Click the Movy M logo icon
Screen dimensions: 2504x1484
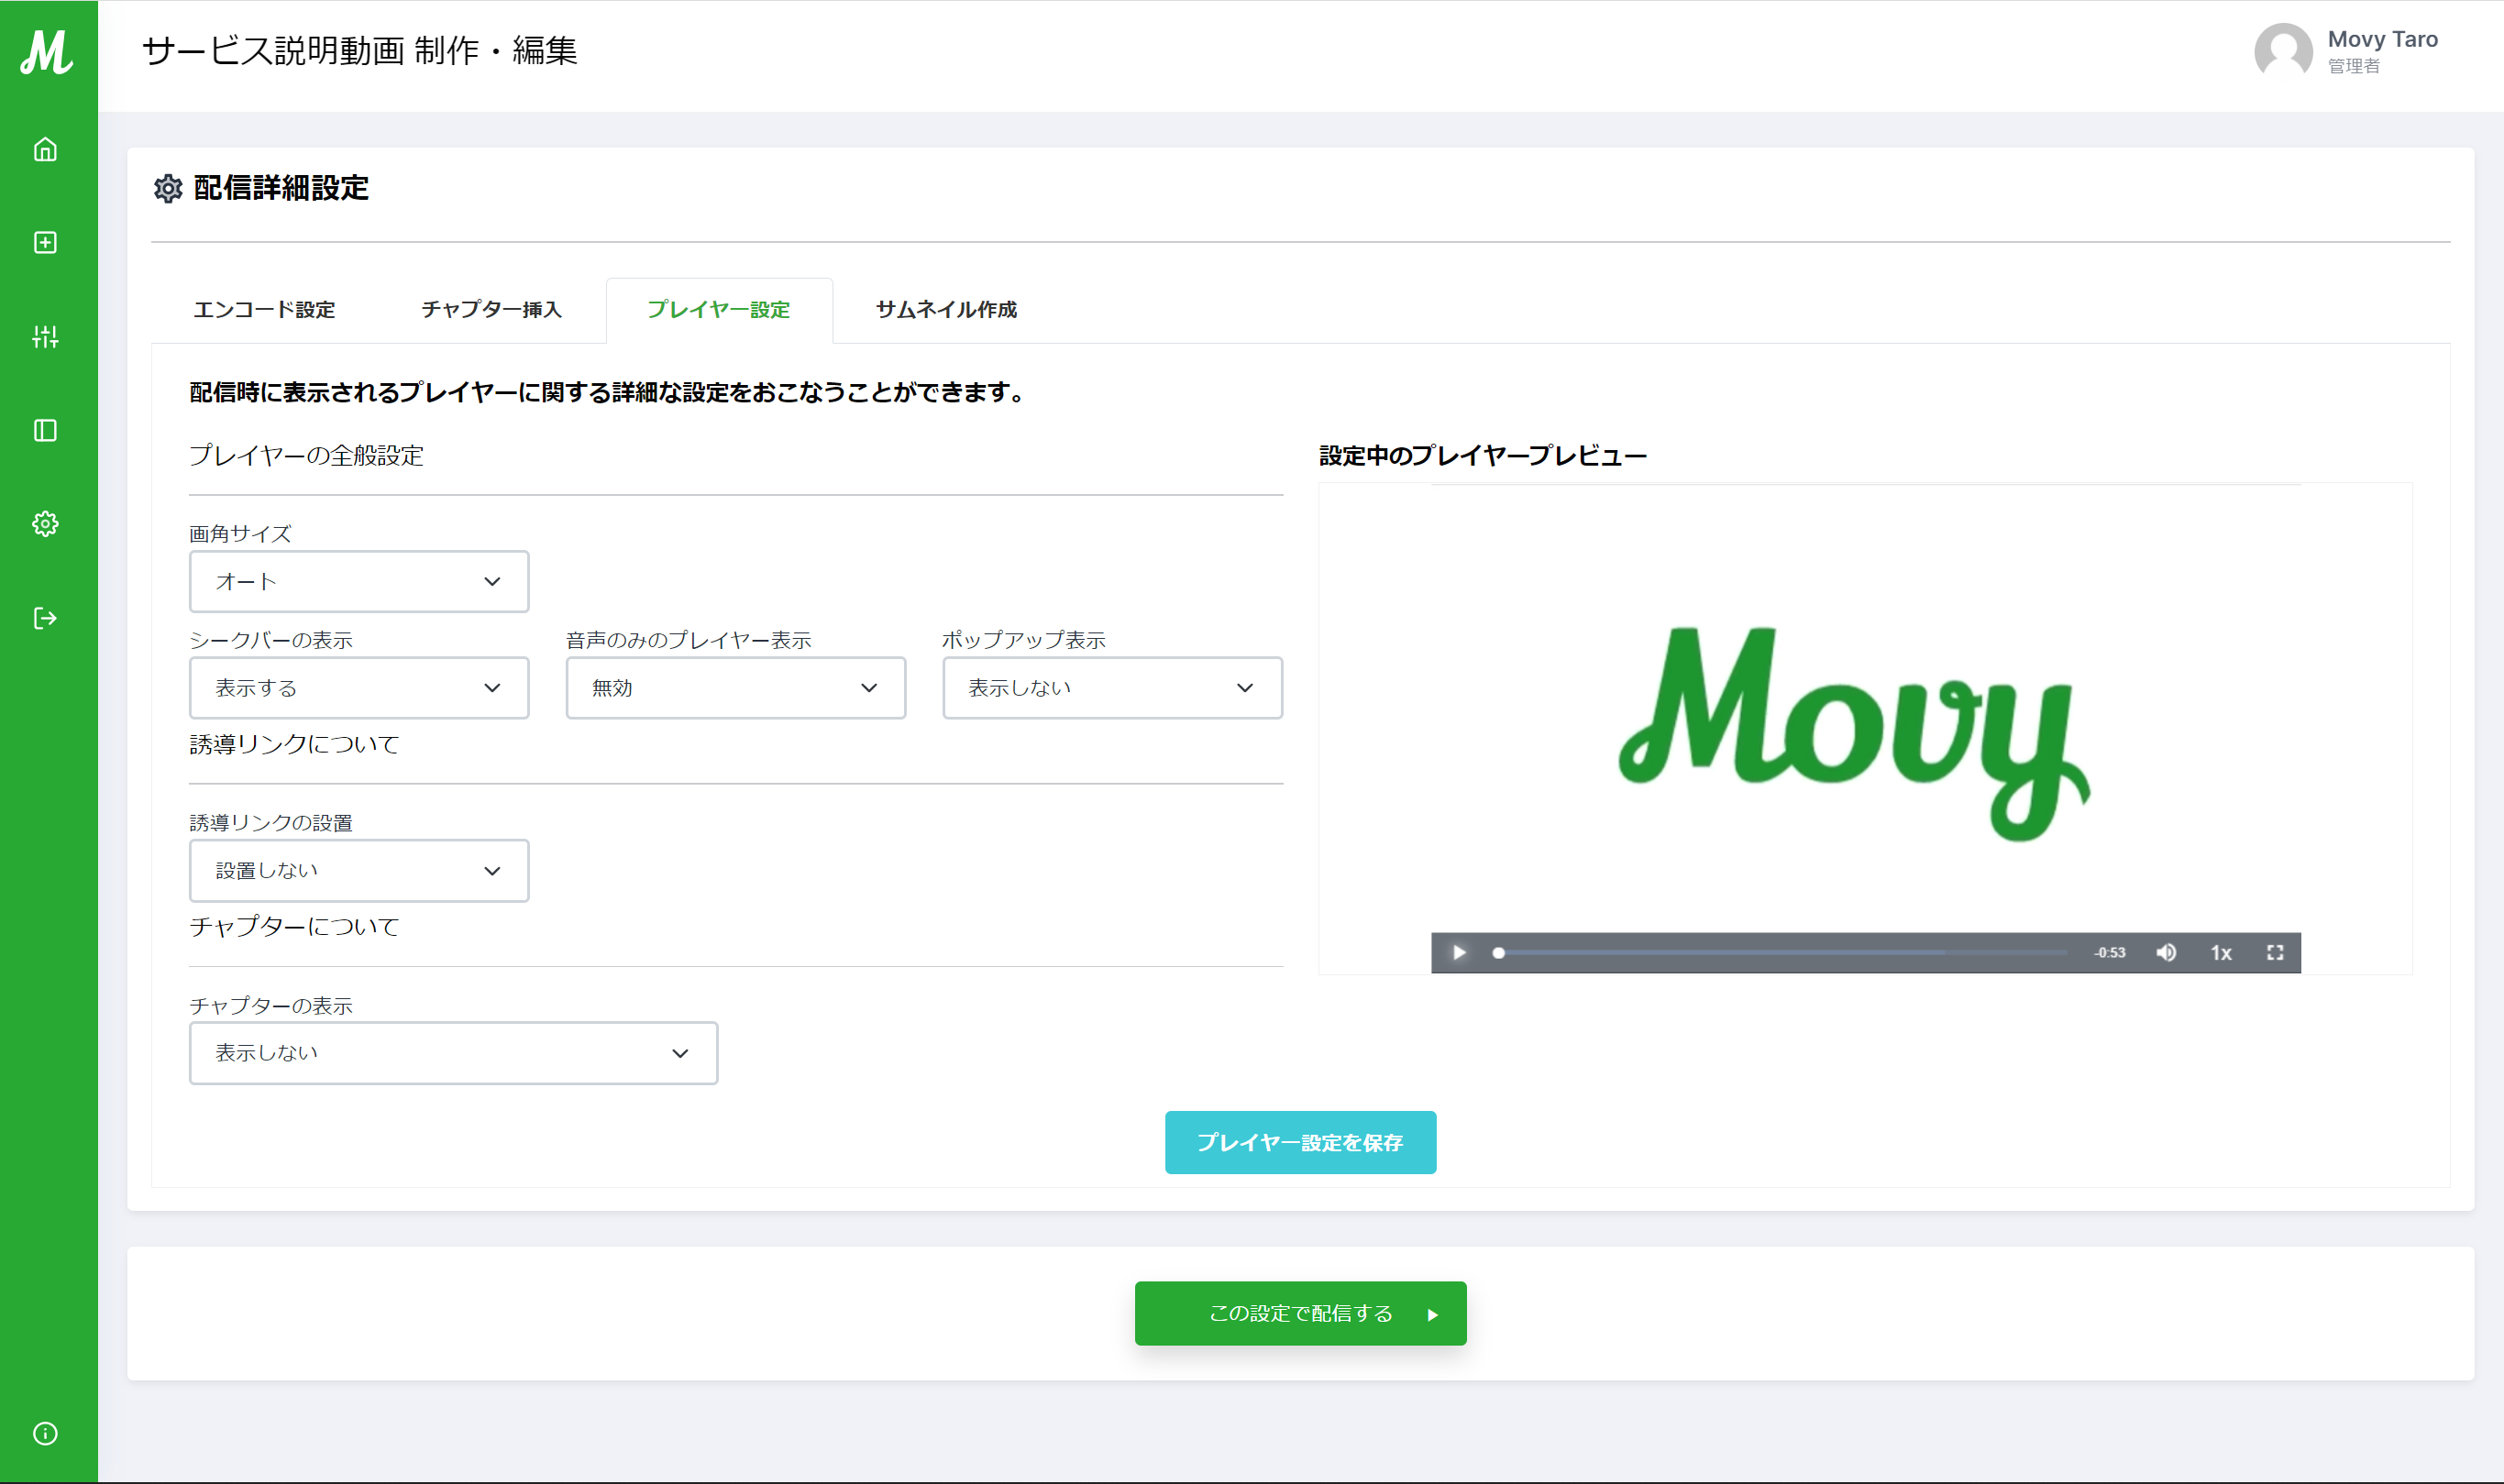pyautogui.click(x=47, y=52)
